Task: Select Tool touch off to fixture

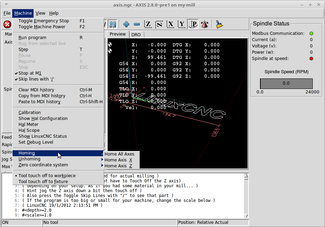Action: 58,182
